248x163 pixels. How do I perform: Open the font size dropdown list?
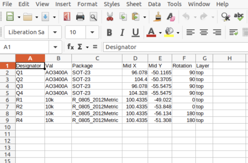point(92,32)
